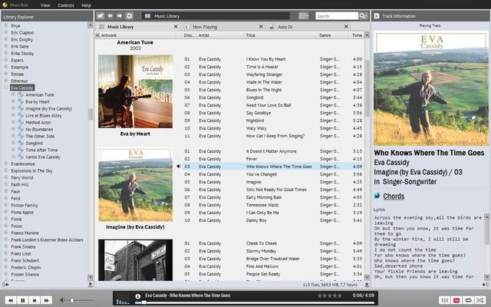Toggle Last.fm scrobbling icon
The height and width of the screenshot is (307, 491).
[x=456, y=300]
